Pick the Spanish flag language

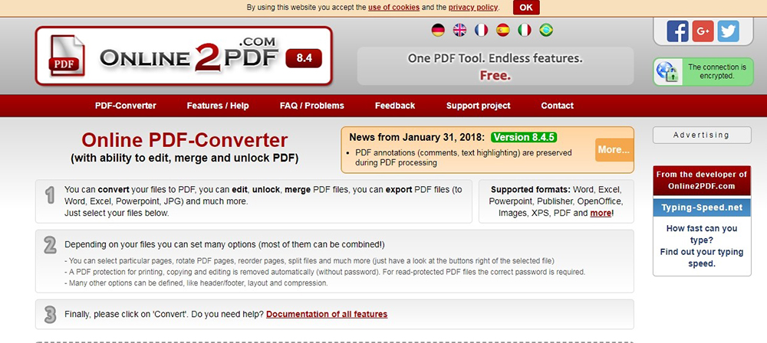[503, 31]
